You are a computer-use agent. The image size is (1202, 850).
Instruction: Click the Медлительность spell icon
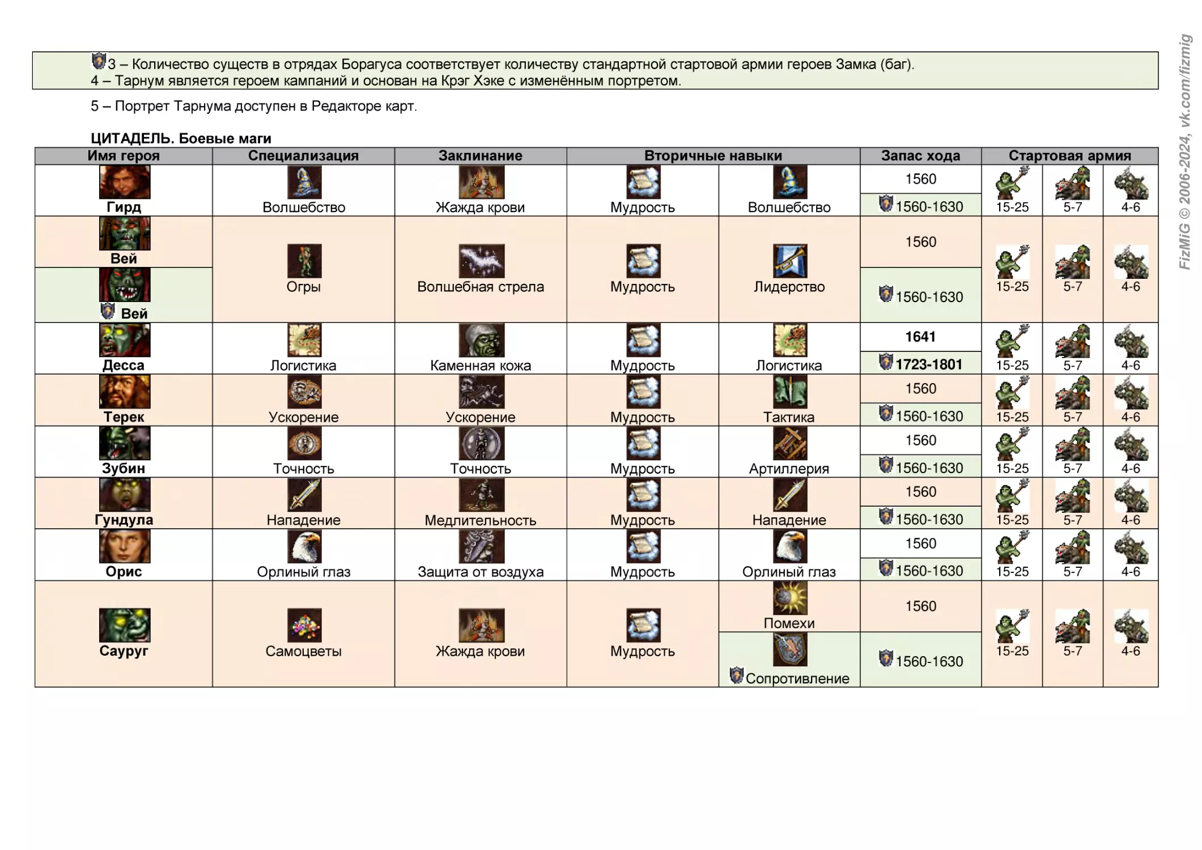click(x=482, y=495)
